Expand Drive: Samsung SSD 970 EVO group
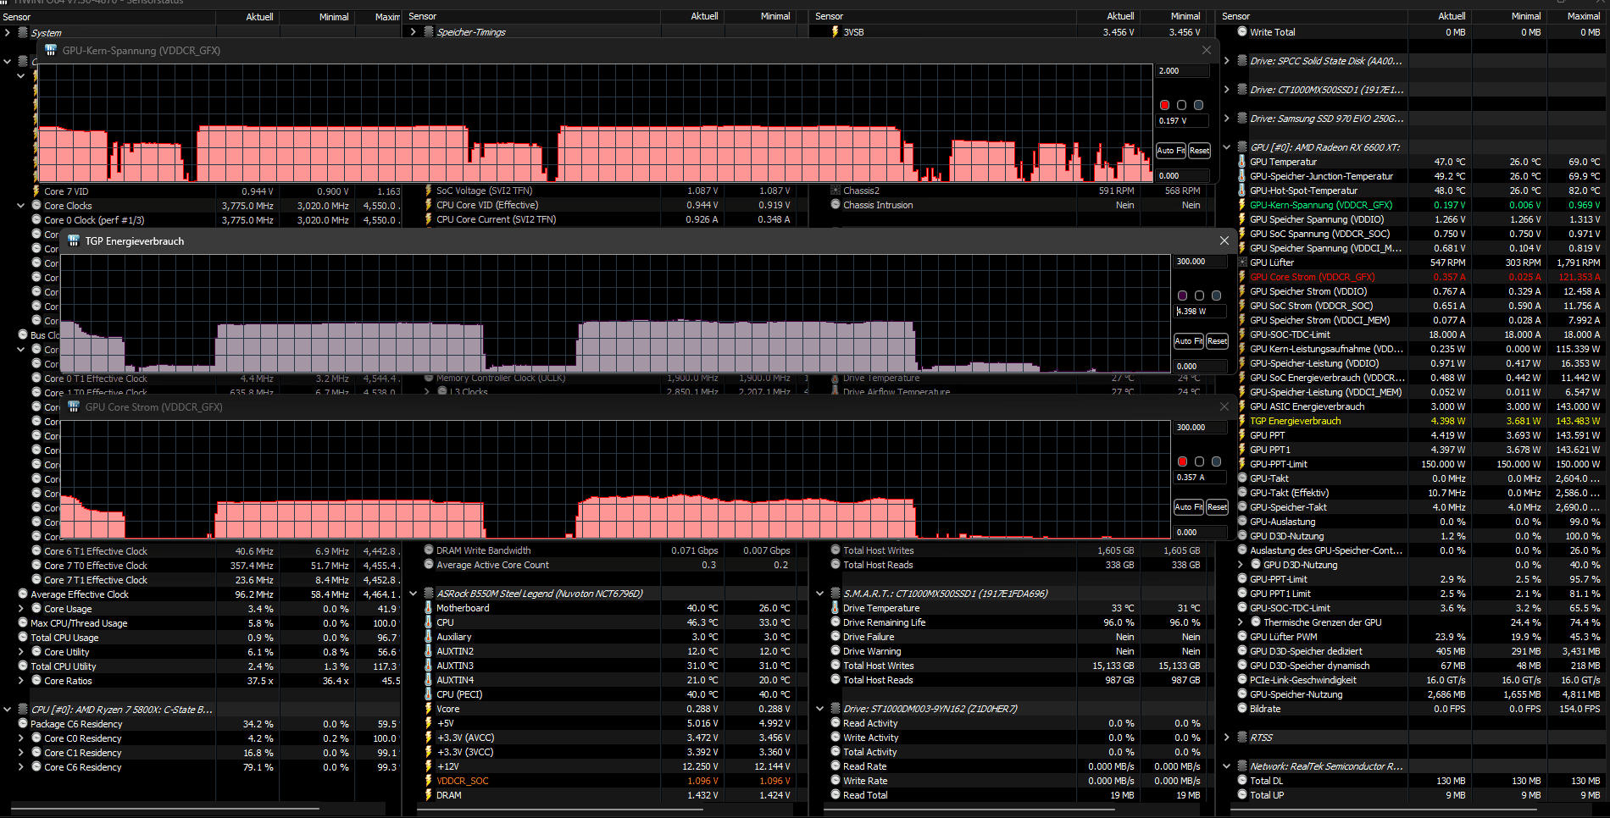Viewport: 1610px width, 818px height. [x=1227, y=119]
